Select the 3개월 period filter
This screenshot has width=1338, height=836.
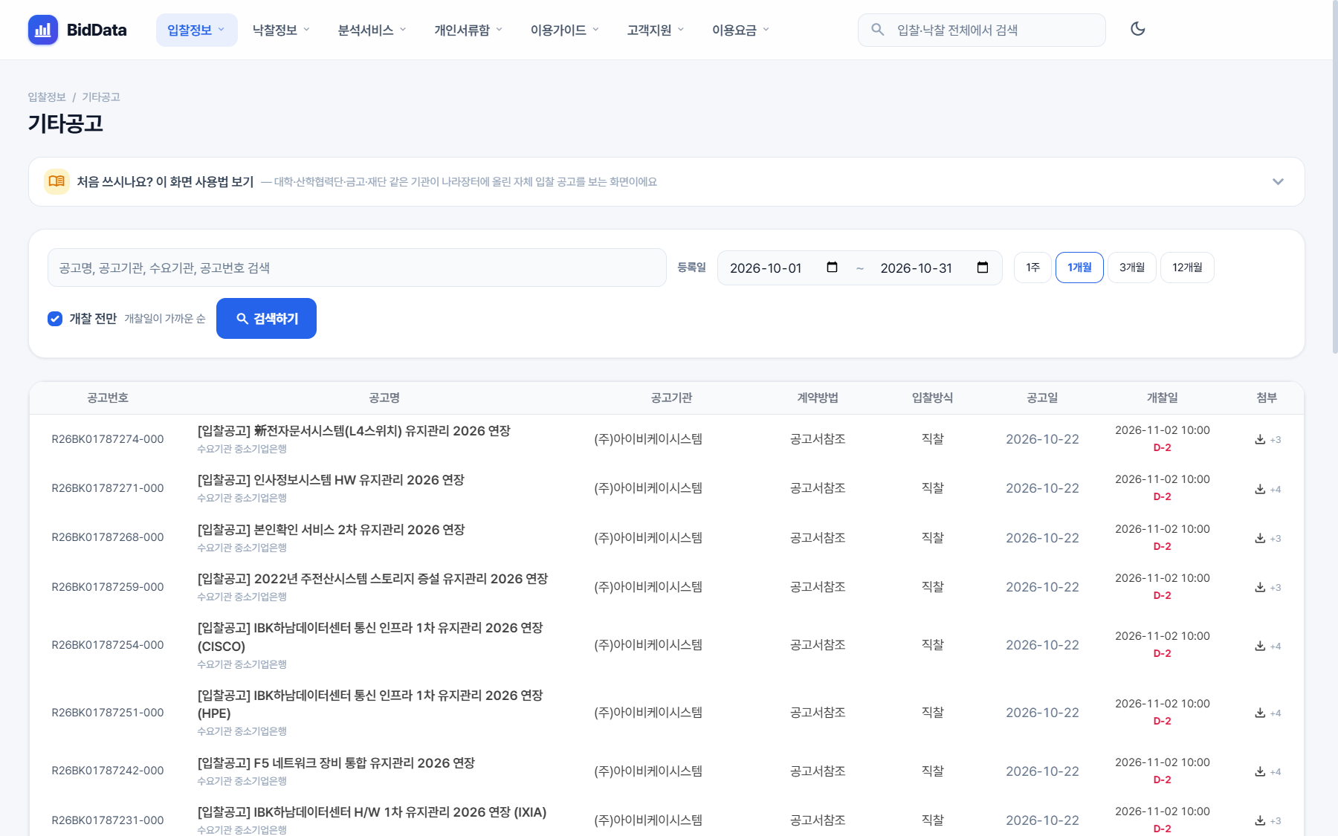1132,268
